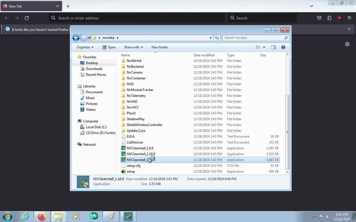Open Explorer help via the question mark
The width and height of the screenshot is (356, 222).
tap(283, 47)
